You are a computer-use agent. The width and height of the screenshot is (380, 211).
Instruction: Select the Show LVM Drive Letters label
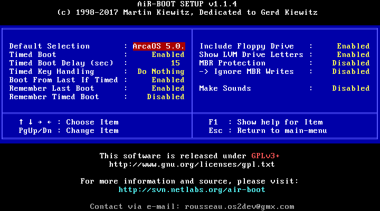(x=251, y=54)
